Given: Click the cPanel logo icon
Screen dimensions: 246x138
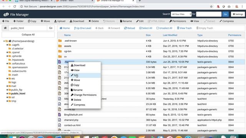Looking at the screenshot, I should tap(6, 15).
